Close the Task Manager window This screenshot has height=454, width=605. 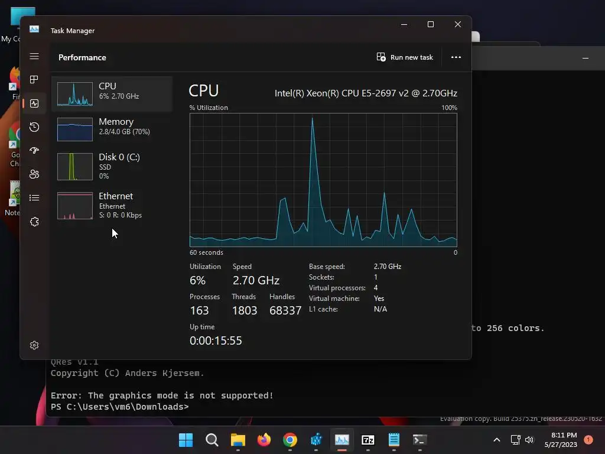458,24
